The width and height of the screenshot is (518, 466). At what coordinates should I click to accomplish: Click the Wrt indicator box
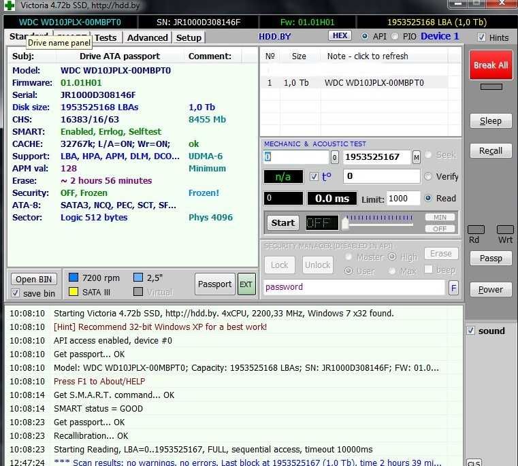505,230
